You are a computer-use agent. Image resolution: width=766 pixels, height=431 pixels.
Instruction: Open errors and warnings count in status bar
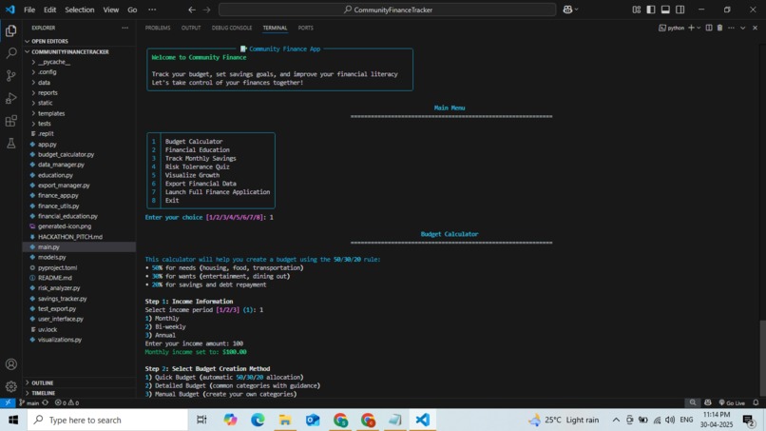67,402
